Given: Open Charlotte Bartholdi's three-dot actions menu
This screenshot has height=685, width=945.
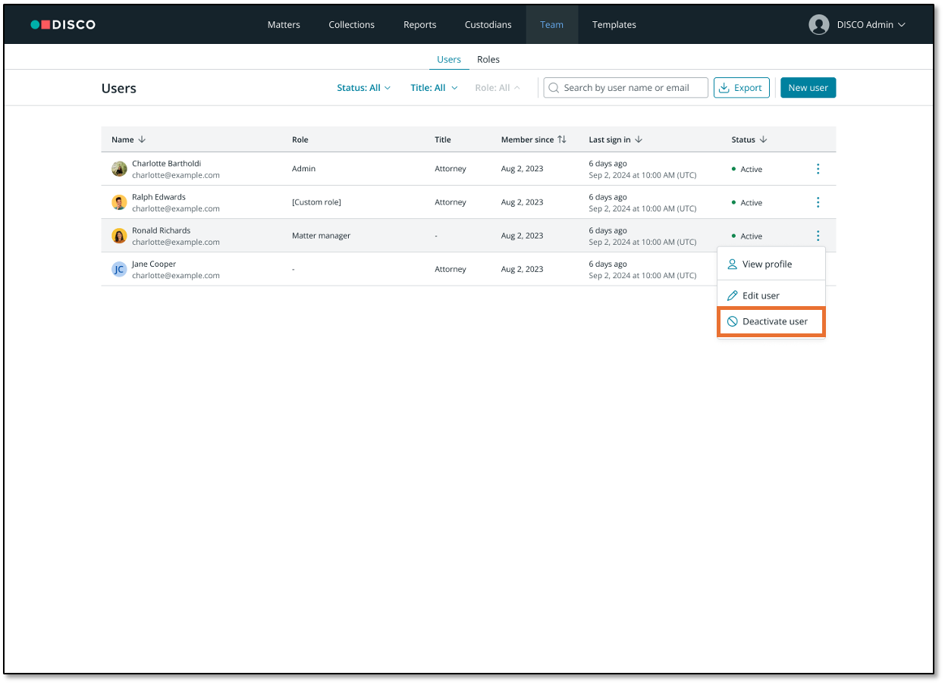Looking at the screenshot, I should pyautogui.click(x=818, y=169).
